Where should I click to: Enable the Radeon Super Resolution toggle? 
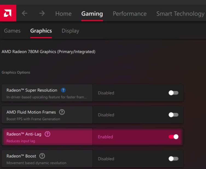[173, 93]
